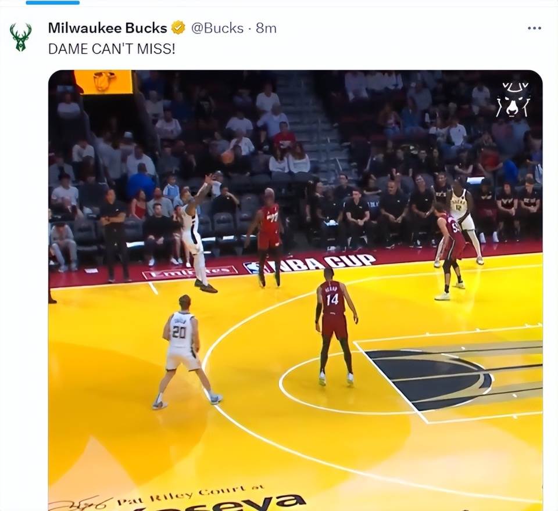This screenshot has width=558, height=511.
Task: Visit the @Bucks handle link
Action: pyautogui.click(x=217, y=28)
